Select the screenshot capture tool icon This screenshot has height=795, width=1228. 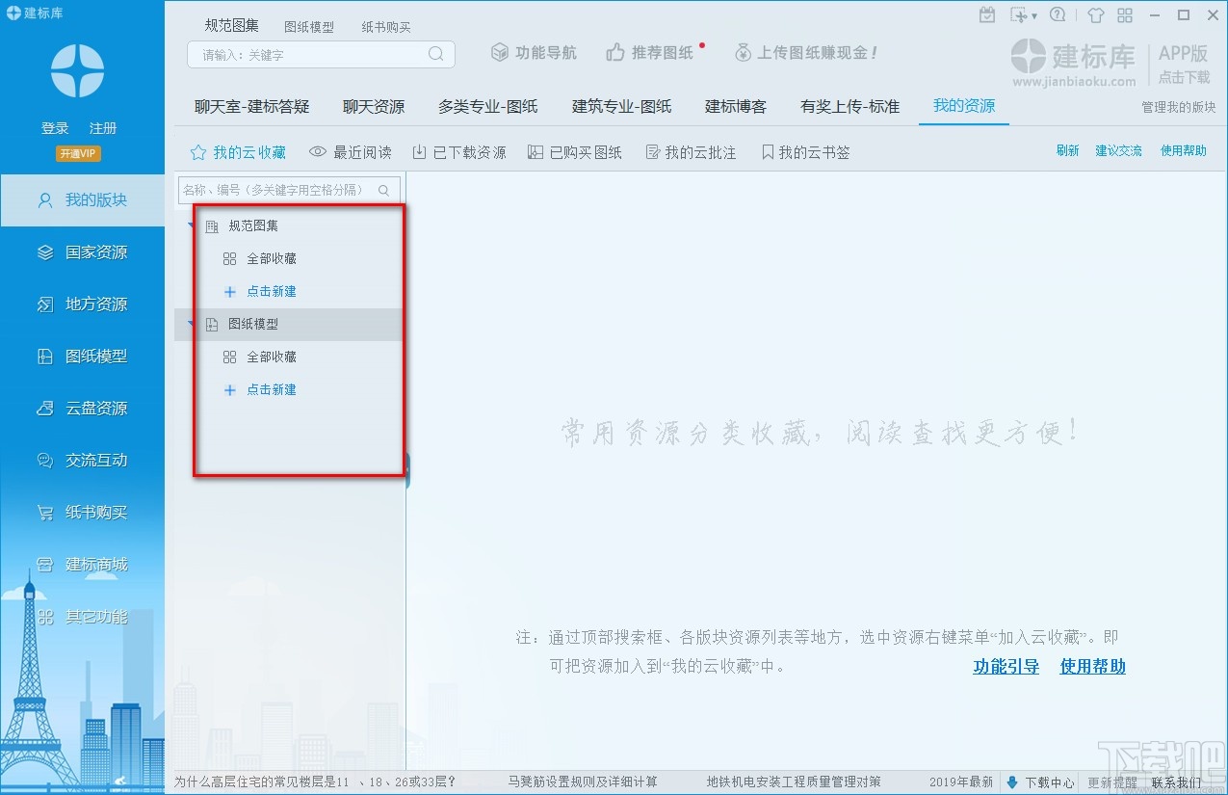click(x=1018, y=14)
